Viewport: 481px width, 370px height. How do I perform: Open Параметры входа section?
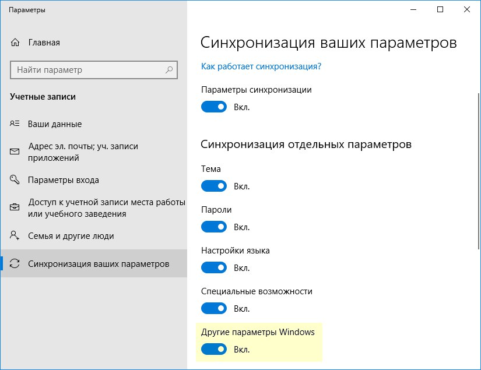(x=93, y=179)
